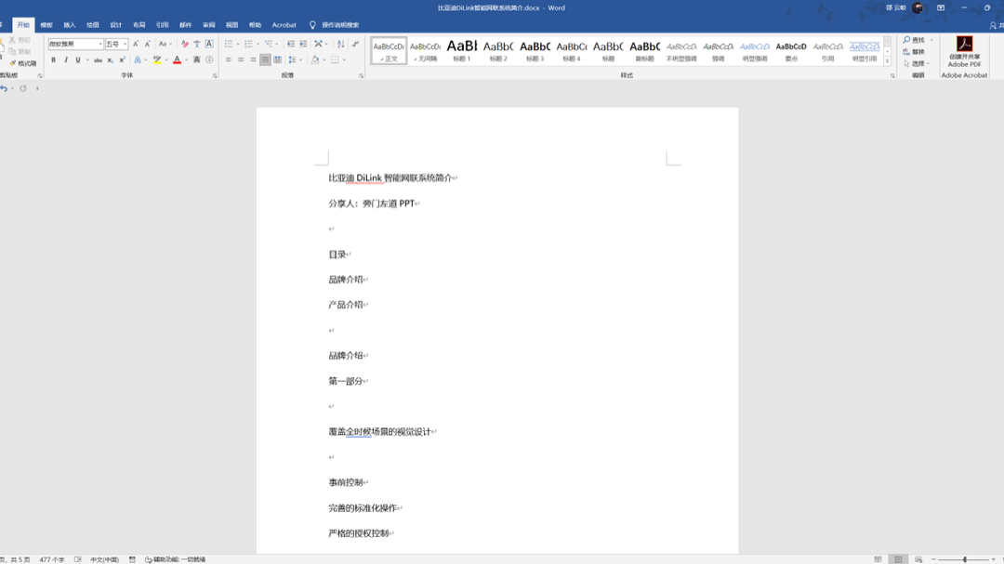Click the increase indent icon
Screen dimensions: 1004x564
pos(303,44)
